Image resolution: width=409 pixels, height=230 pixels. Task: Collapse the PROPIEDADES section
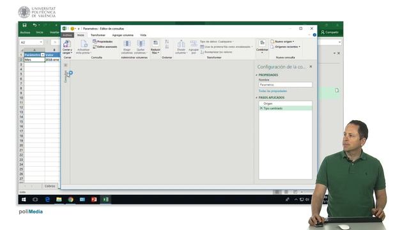(x=257, y=75)
